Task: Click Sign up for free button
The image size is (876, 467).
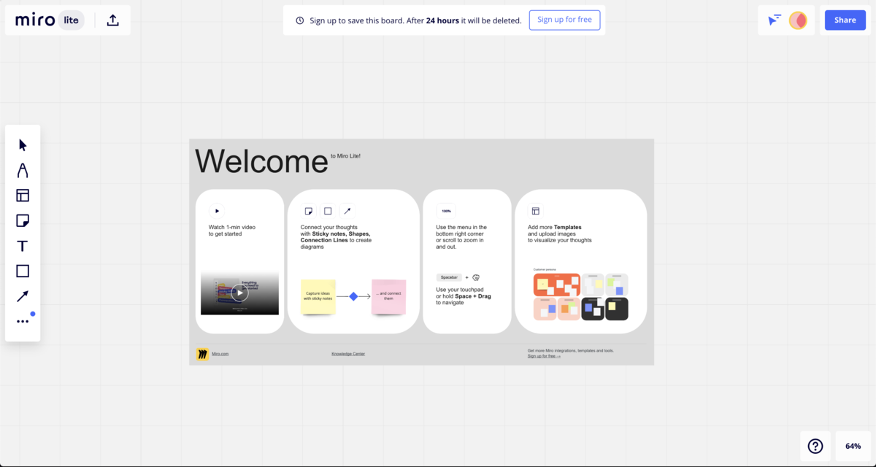Action: 564,20
